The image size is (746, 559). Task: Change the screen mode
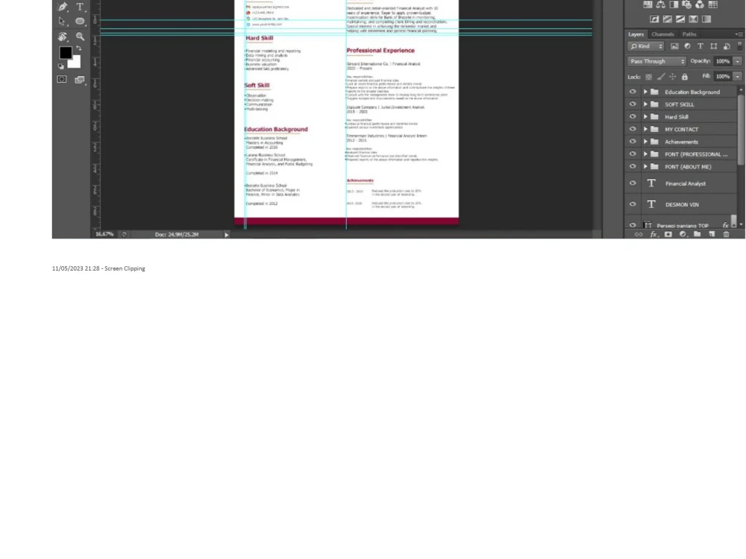point(80,80)
